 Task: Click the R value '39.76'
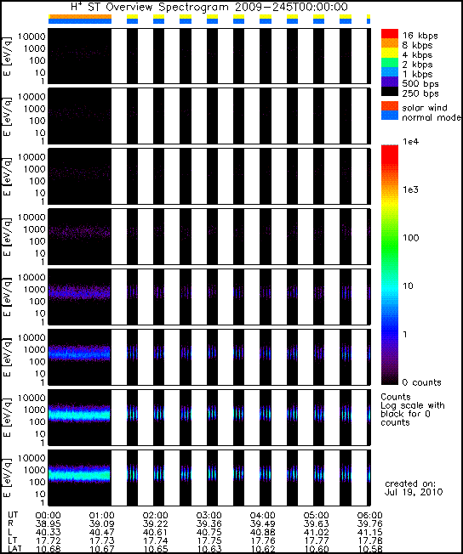click(369, 523)
